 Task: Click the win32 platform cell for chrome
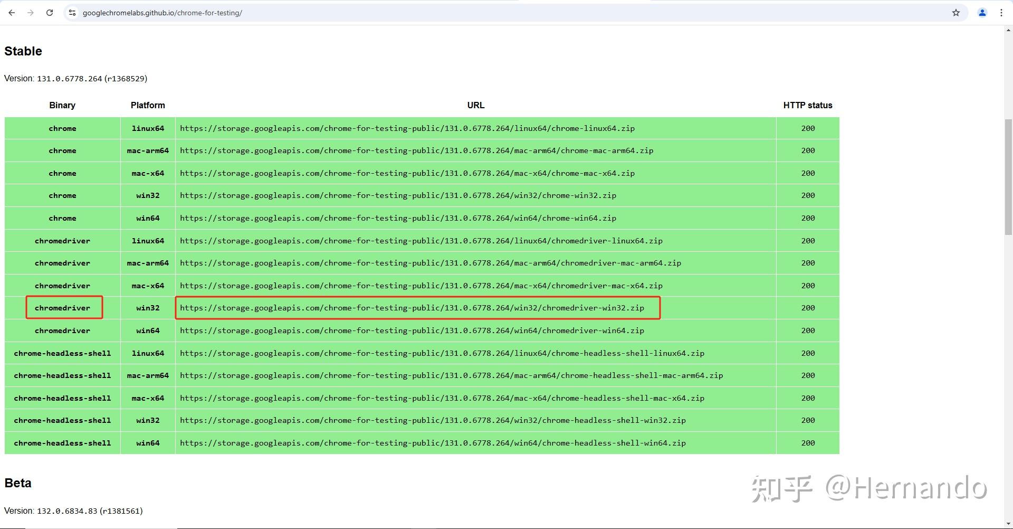click(148, 195)
